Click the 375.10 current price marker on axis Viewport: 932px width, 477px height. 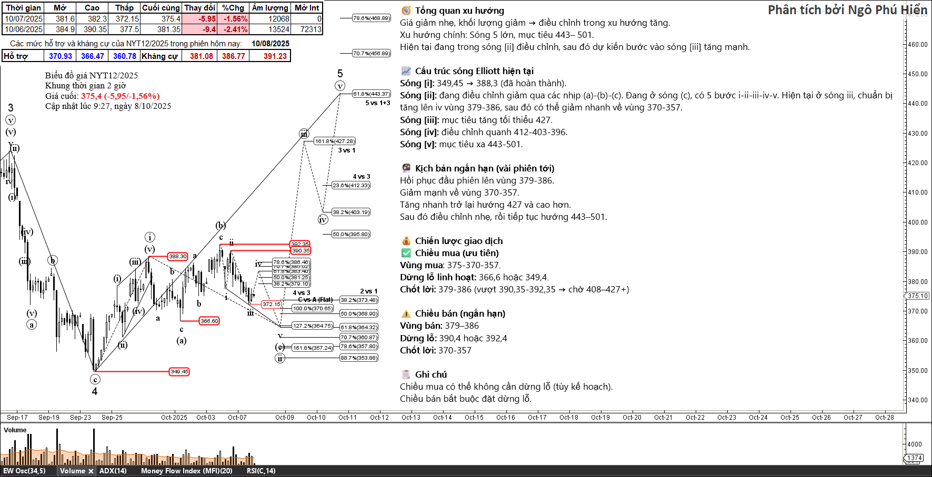click(917, 296)
